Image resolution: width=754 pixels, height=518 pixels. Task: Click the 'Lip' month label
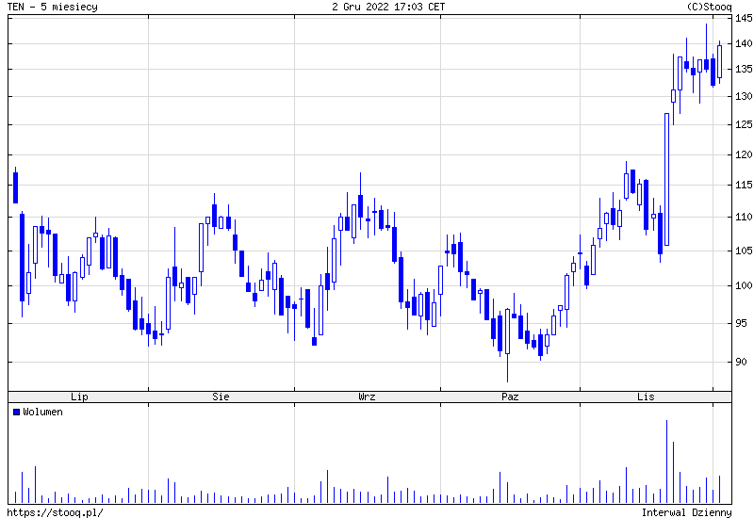pos(79,397)
